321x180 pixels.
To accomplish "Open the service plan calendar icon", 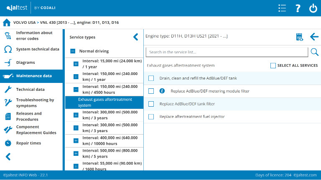I will point(299,37).
